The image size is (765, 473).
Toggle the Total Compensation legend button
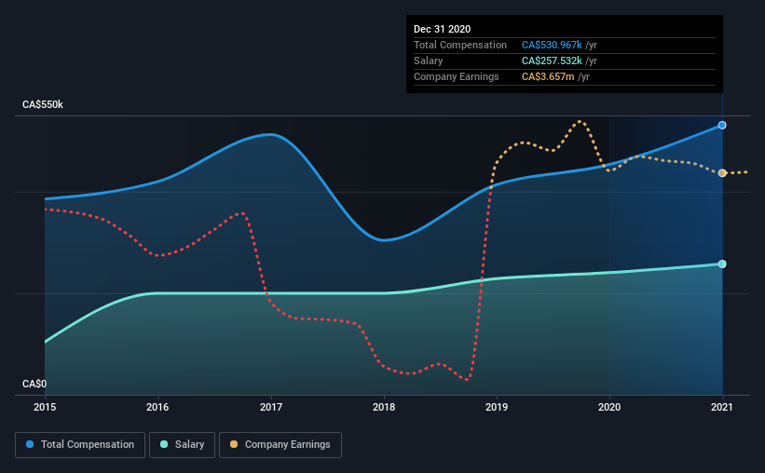(80, 445)
